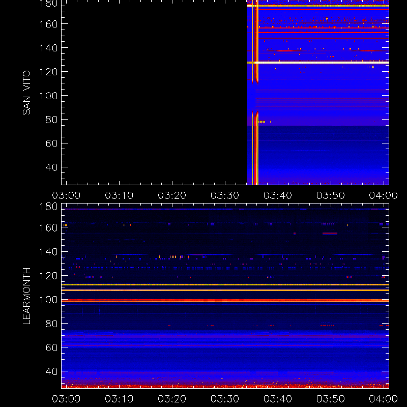This screenshot has height=407, width=407.
Task: Click the 40 tick label on Learmonth plot
Action: [52, 371]
